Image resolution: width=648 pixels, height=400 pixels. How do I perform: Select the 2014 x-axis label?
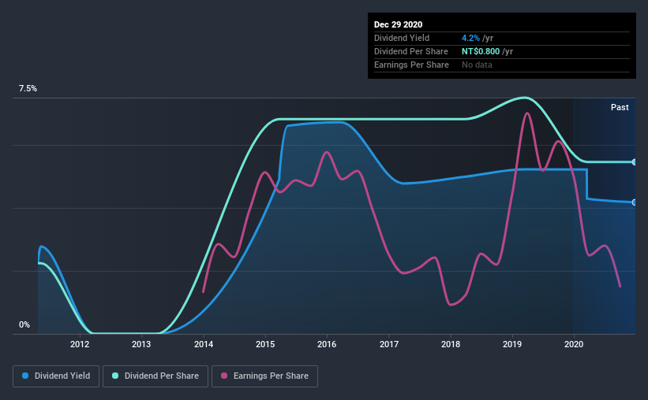click(x=204, y=344)
